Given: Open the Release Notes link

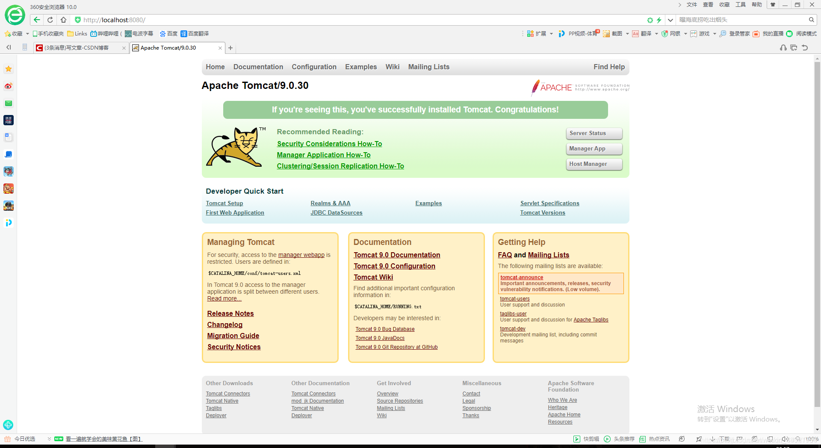Looking at the screenshot, I should coord(230,313).
